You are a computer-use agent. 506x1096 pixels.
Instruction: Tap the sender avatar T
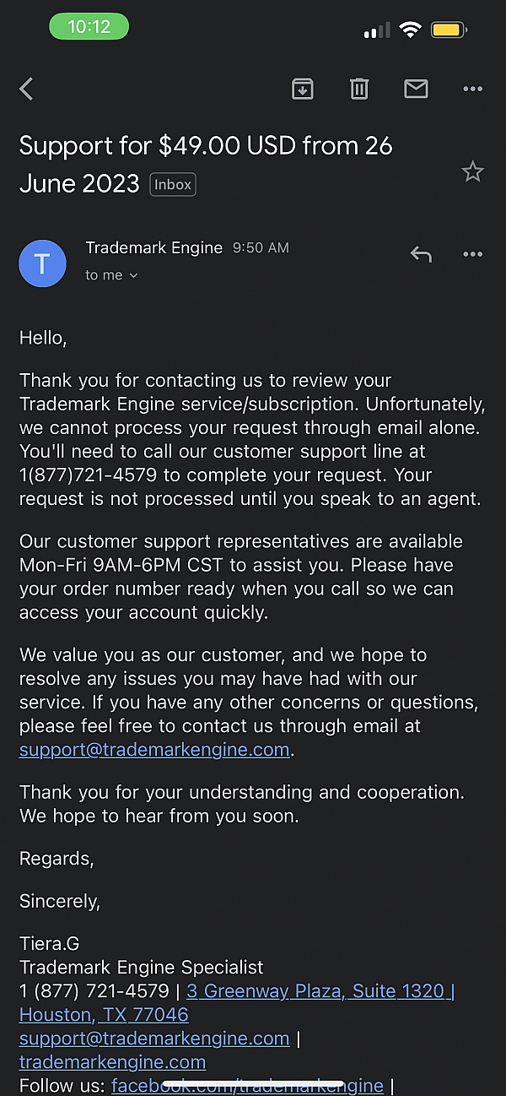42,263
